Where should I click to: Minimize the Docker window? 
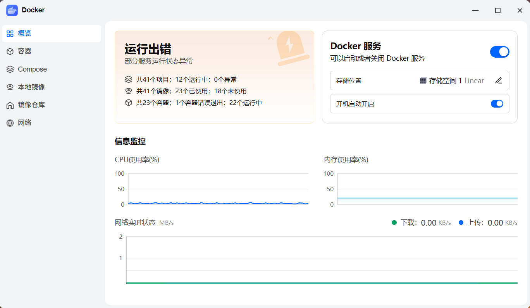point(475,10)
